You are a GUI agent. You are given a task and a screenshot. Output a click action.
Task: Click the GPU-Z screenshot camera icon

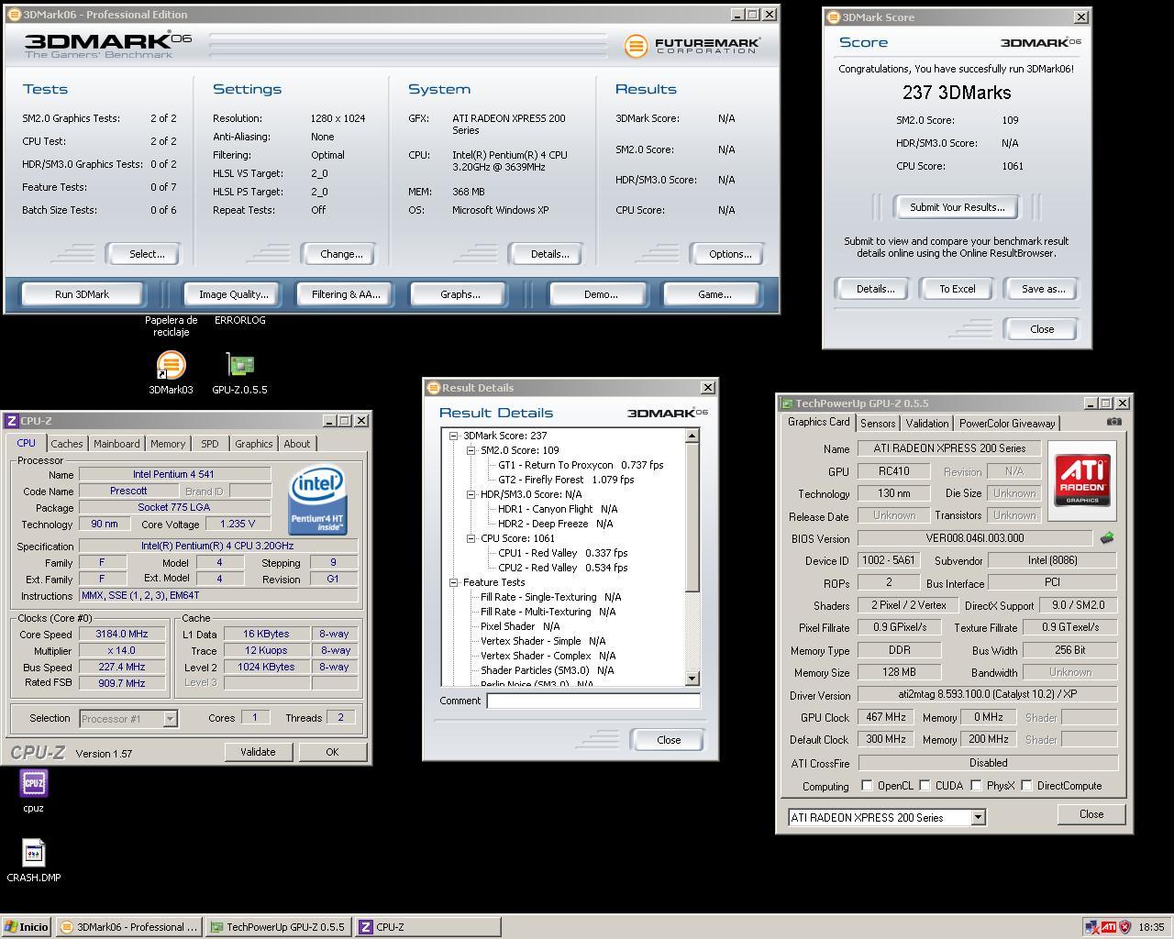1113,422
